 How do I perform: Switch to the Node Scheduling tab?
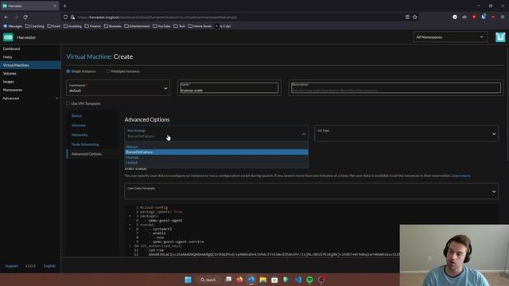tap(85, 145)
